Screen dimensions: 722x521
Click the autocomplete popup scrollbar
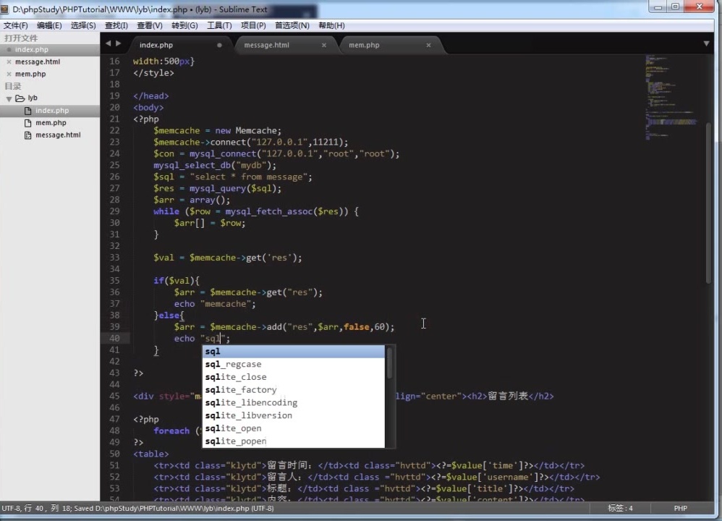tap(389, 363)
